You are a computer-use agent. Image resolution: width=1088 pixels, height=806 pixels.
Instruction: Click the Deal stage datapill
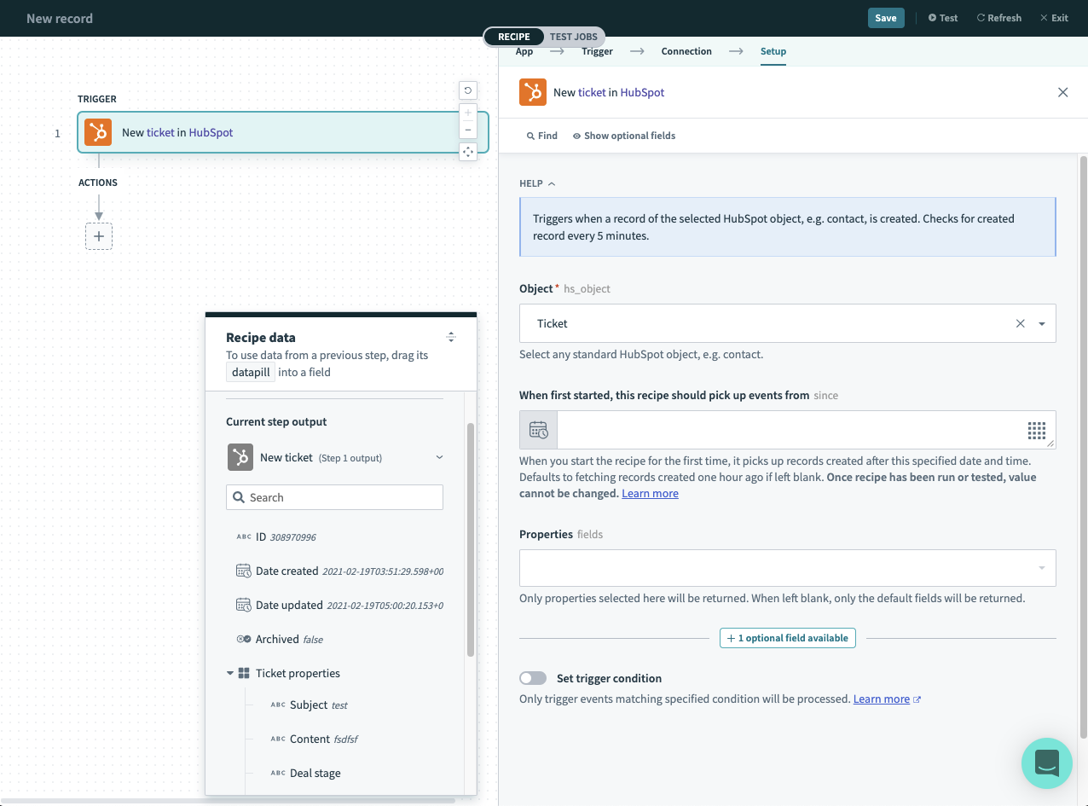[304, 773]
